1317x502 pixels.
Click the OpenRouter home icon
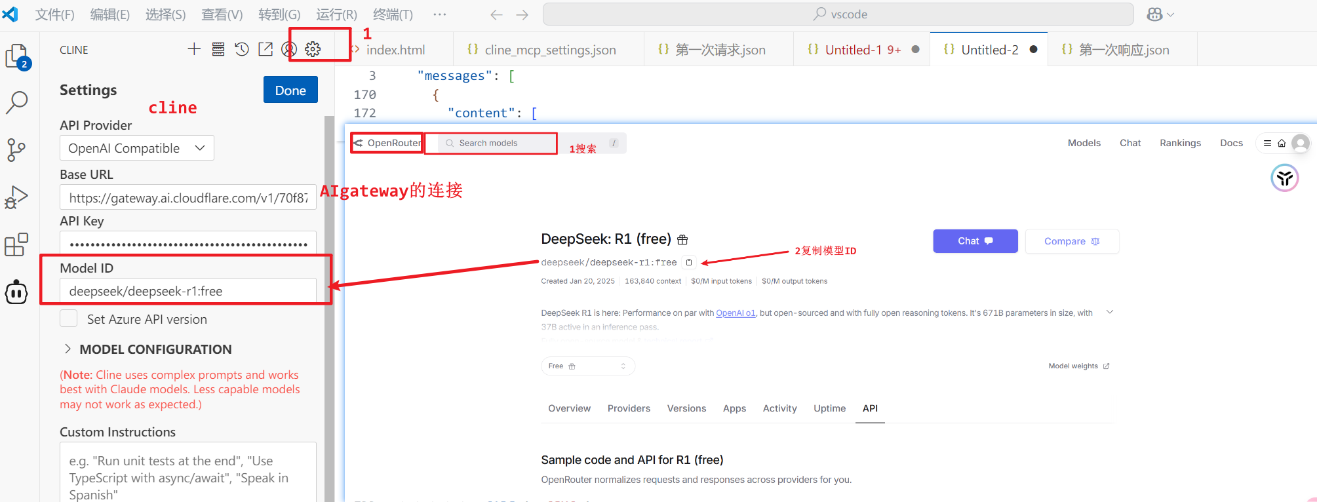1282,143
